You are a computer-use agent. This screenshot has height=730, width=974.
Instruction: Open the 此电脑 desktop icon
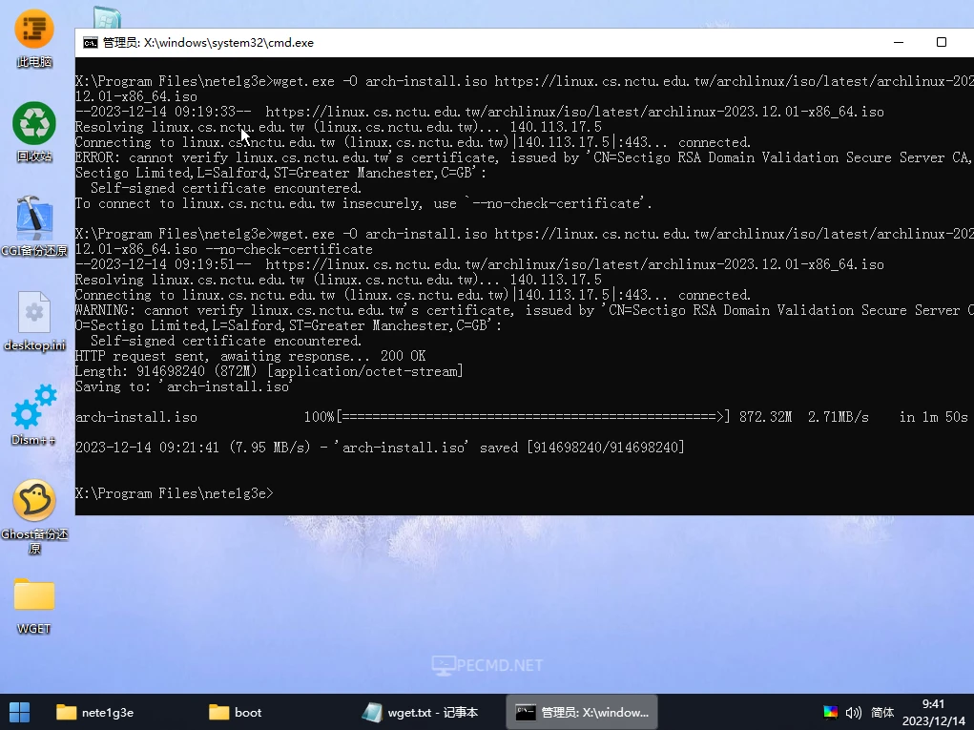click(34, 37)
